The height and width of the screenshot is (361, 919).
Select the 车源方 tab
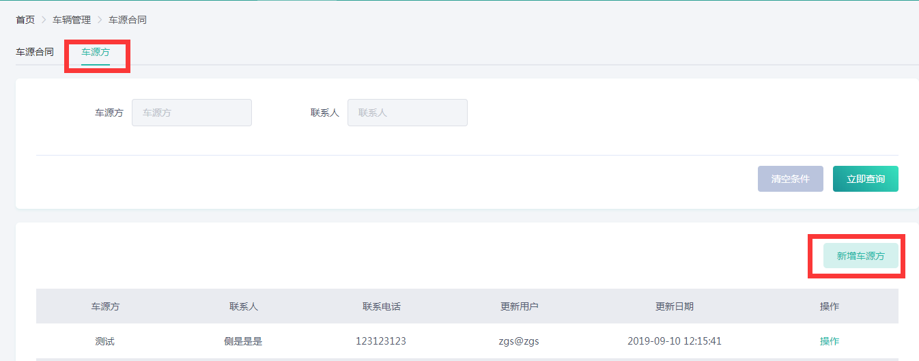point(96,52)
